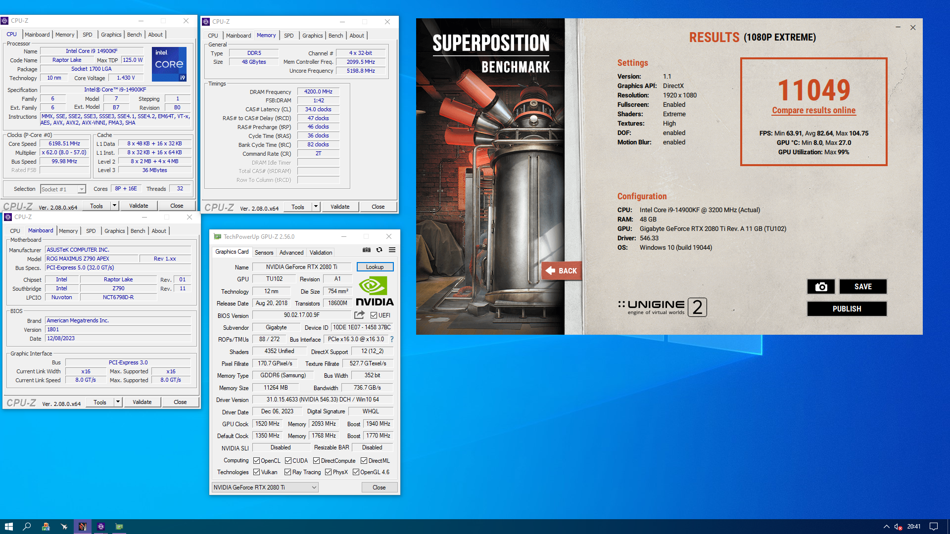Open Bench tab in CPU-Z CPU window
Viewport: 950px width, 534px height.
click(134, 35)
